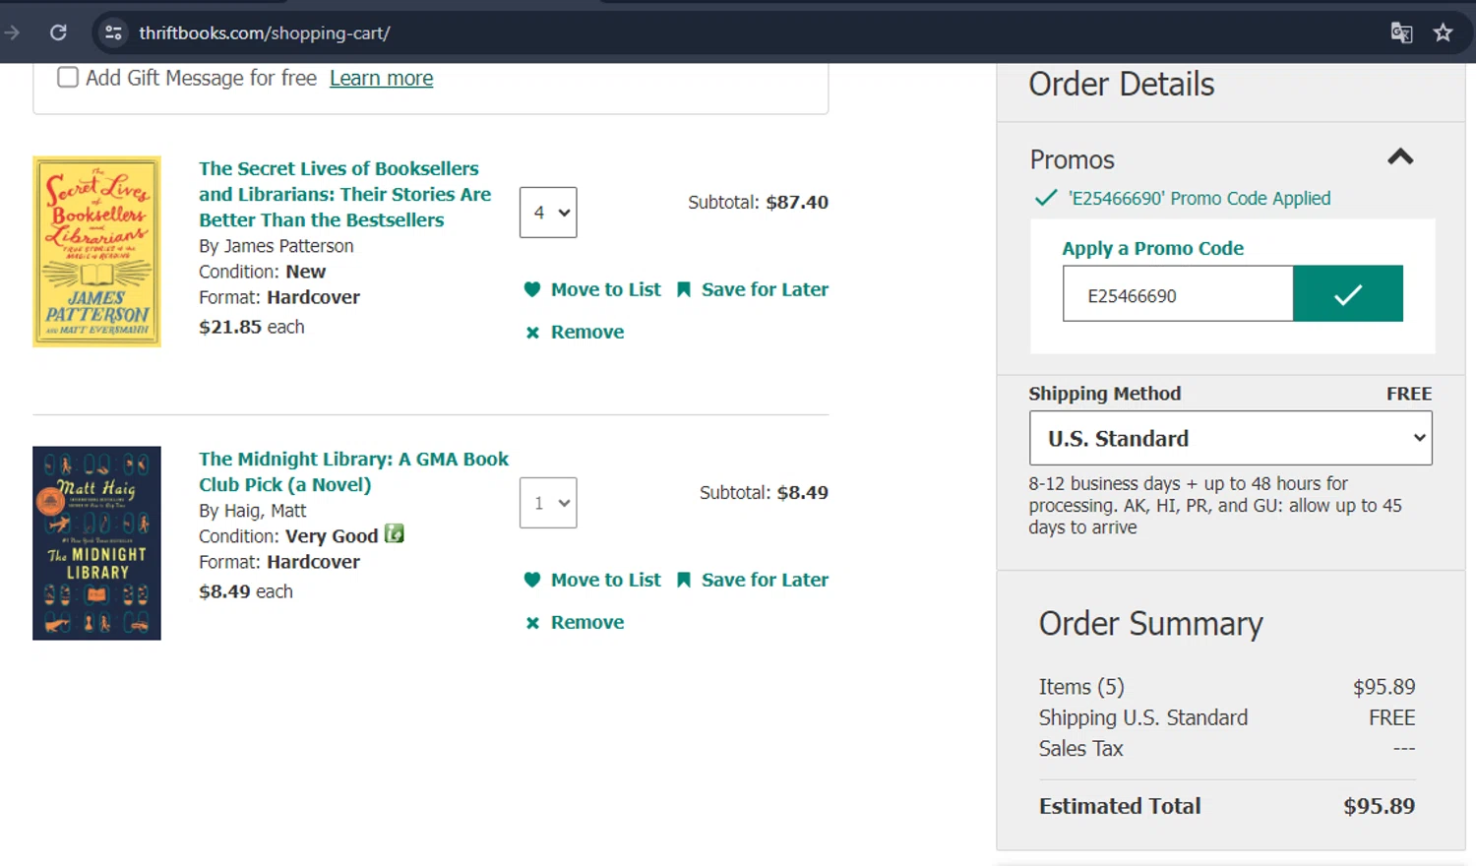This screenshot has width=1476, height=866.
Task: Click the Estimated Total $95.89 amount
Action: [x=1379, y=806]
